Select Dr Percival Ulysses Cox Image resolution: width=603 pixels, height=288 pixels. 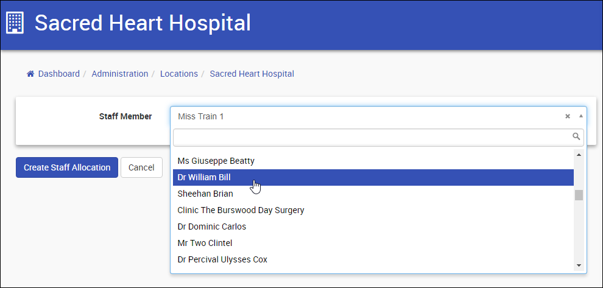point(373,260)
